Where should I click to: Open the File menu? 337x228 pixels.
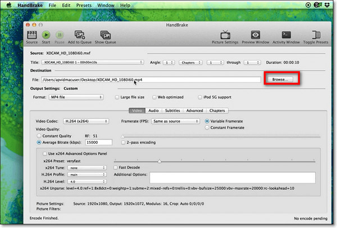[52, 5]
